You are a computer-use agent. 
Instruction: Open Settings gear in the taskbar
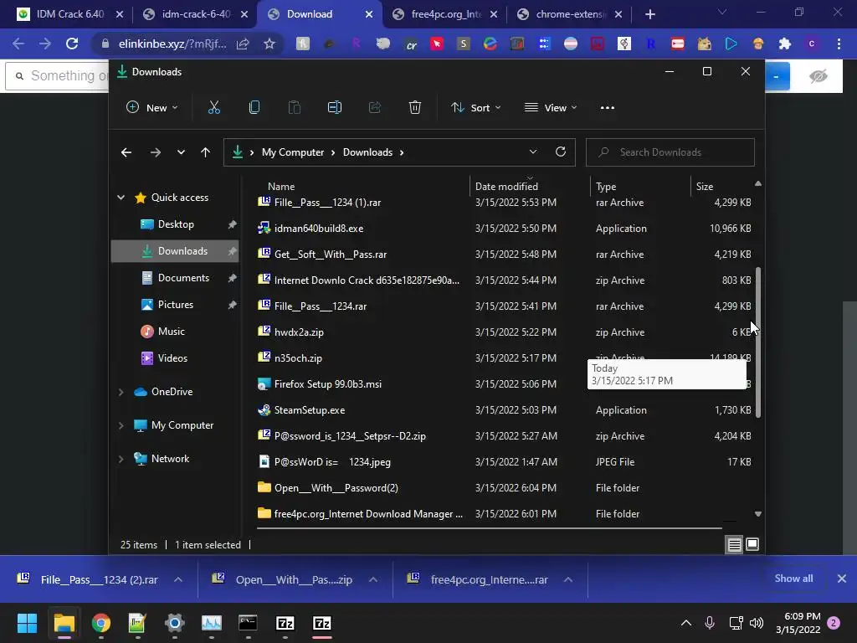174,623
